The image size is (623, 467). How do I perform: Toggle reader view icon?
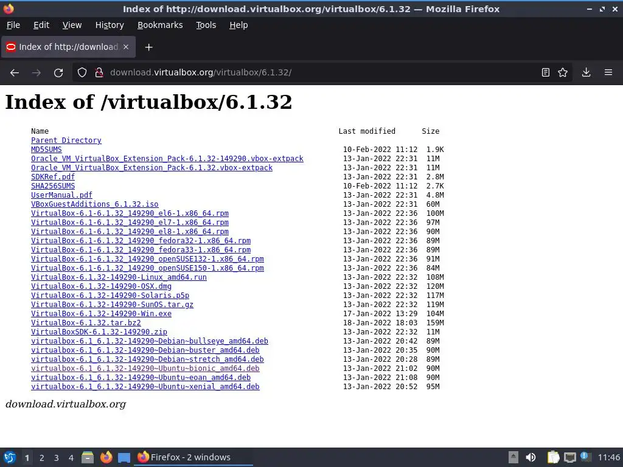(546, 73)
